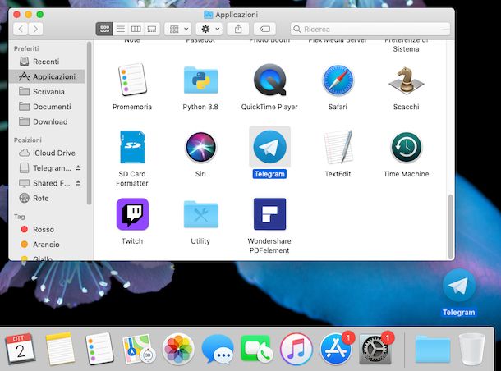This screenshot has height=371, width=501.
Task: Select the Scacchi chess app
Action: pos(406,80)
